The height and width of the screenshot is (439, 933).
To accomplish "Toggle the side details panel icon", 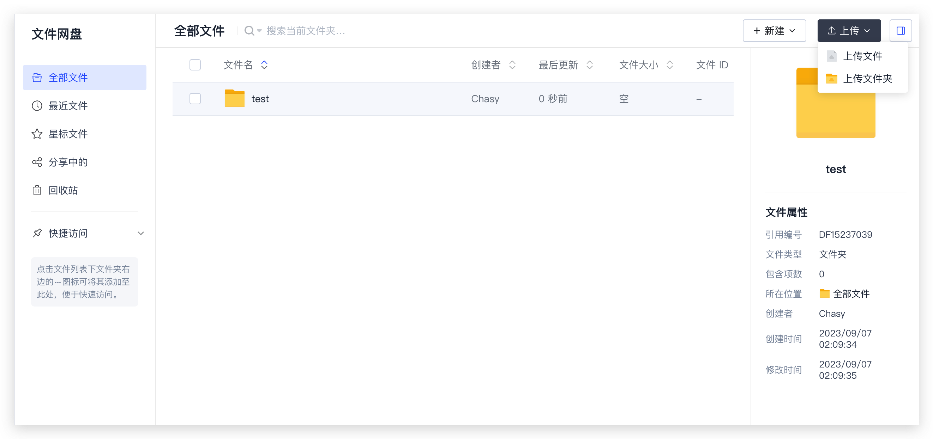I will (x=901, y=31).
